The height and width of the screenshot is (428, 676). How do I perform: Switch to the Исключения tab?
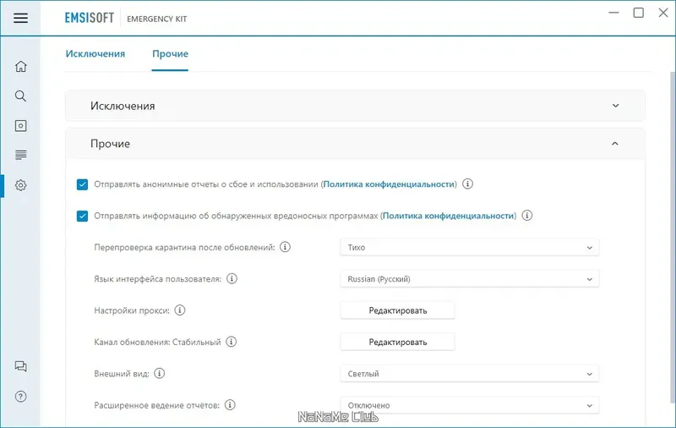95,54
